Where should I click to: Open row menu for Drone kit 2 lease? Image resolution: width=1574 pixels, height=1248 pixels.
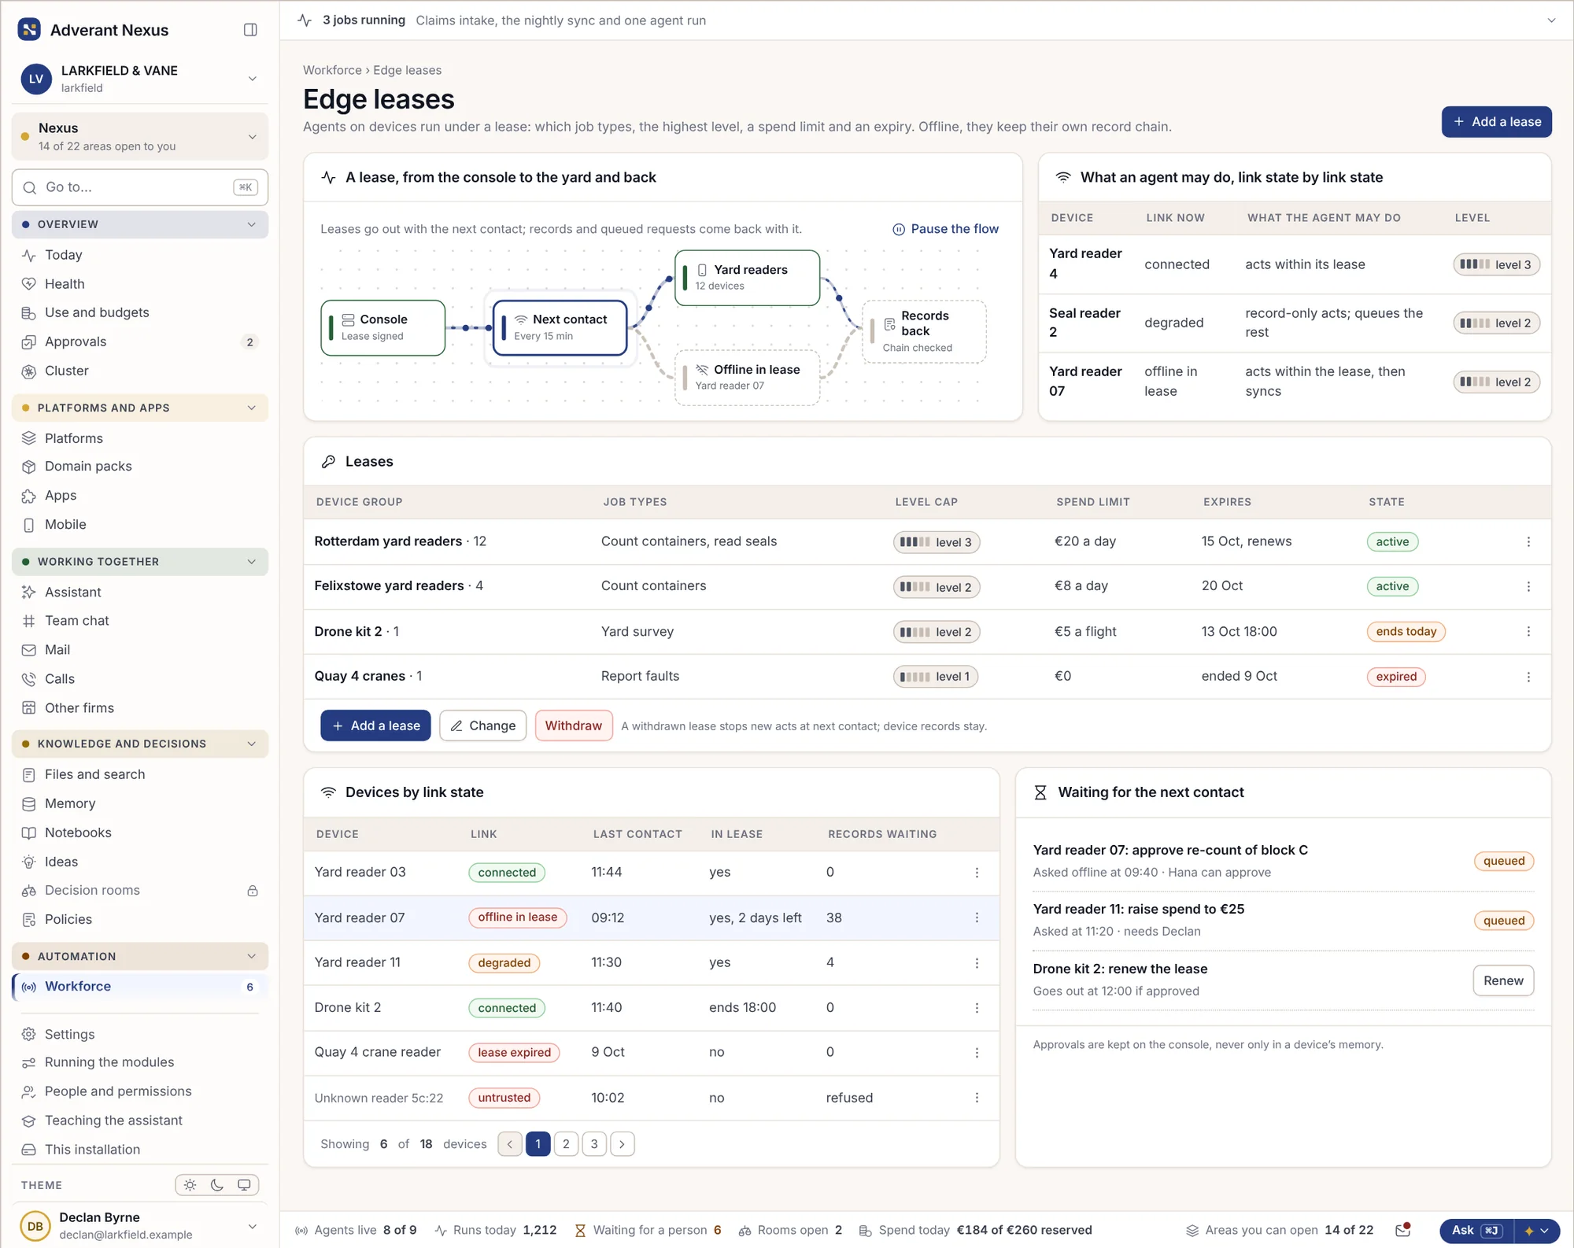1528,632
